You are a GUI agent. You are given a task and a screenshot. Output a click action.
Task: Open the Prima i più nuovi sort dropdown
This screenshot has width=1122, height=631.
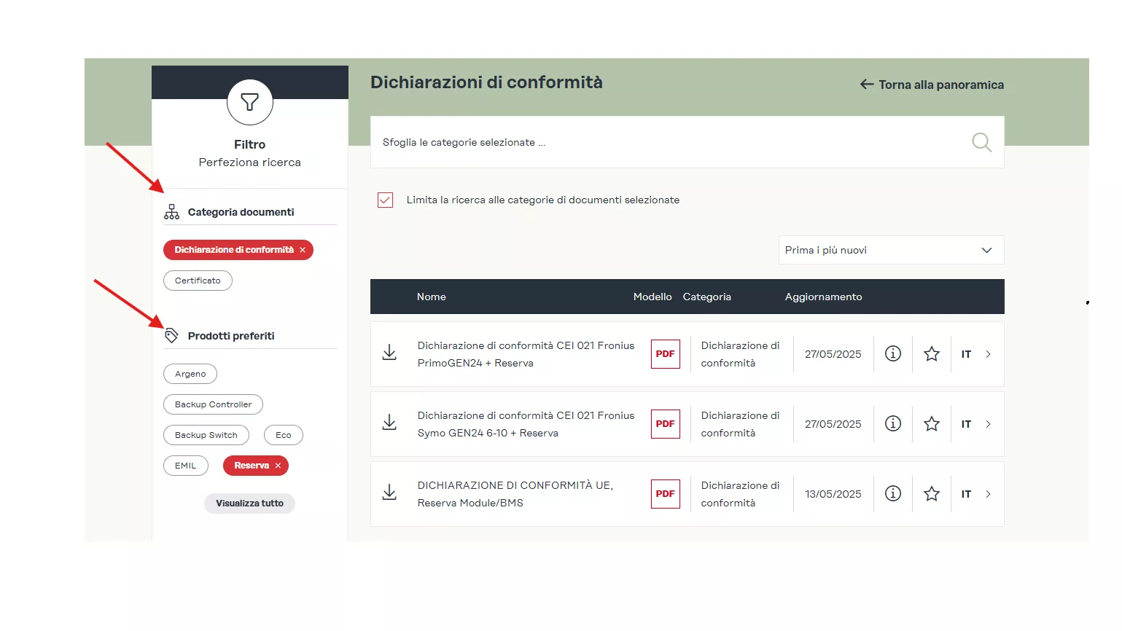pyautogui.click(x=891, y=250)
